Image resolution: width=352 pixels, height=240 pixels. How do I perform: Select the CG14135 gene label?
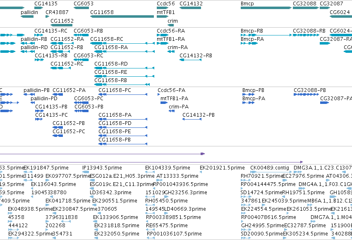46,4
